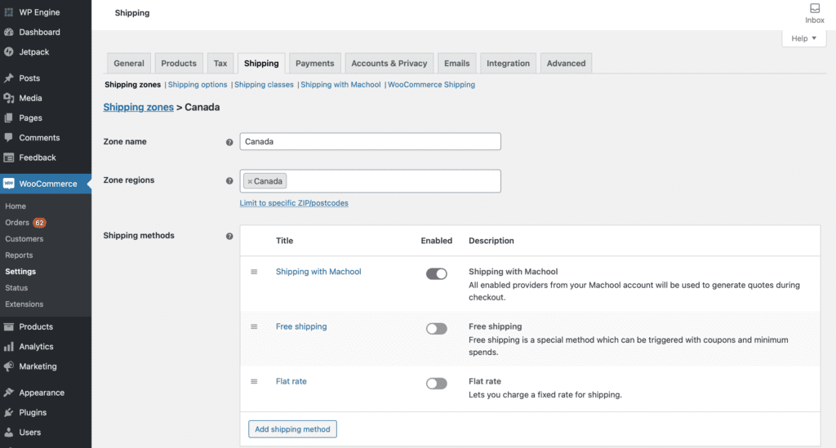Expand the Help dropdown
This screenshot has height=448, width=836.
point(803,38)
